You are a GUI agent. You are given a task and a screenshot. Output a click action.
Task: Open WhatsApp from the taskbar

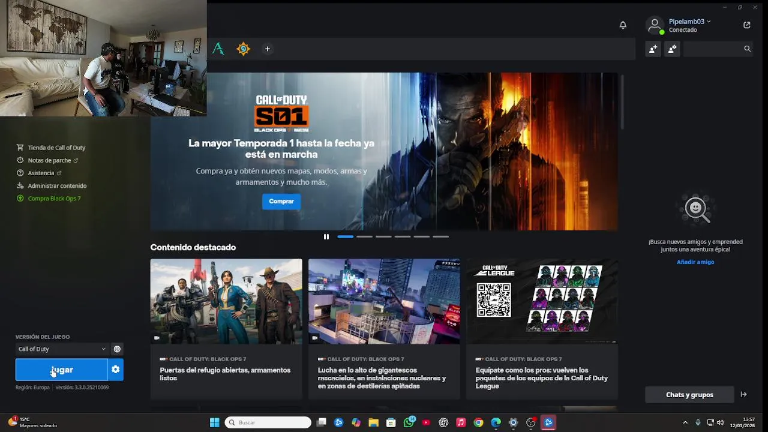[x=409, y=422]
